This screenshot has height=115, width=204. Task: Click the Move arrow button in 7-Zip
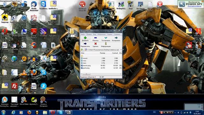85,45
